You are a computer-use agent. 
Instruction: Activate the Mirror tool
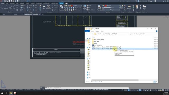point(29,8)
